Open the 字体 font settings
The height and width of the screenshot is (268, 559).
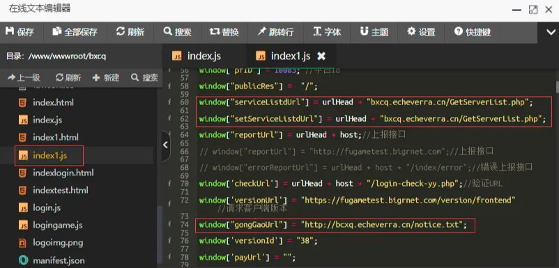pyautogui.click(x=327, y=32)
